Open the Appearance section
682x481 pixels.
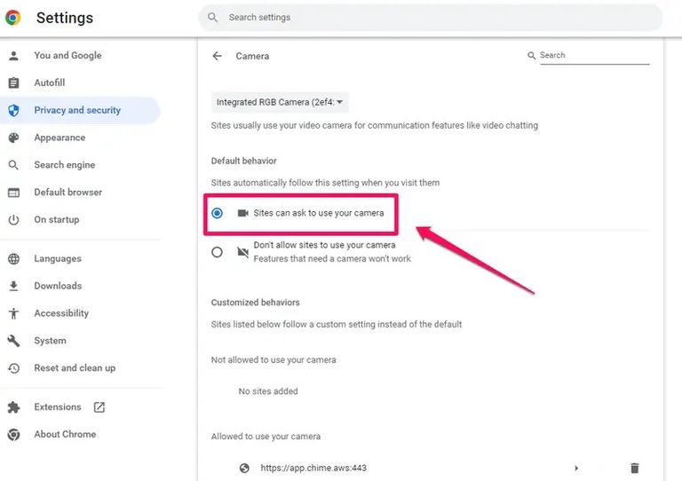click(x=59, y=138)
